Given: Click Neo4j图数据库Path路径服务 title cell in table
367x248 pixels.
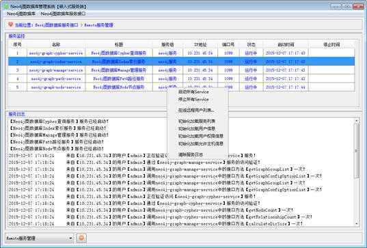Looking at the screenshot, I should [x=119, y=79].
